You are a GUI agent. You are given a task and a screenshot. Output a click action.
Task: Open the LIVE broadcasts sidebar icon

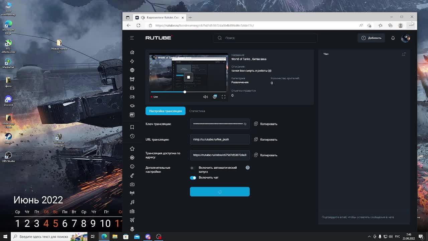[132, 79]
